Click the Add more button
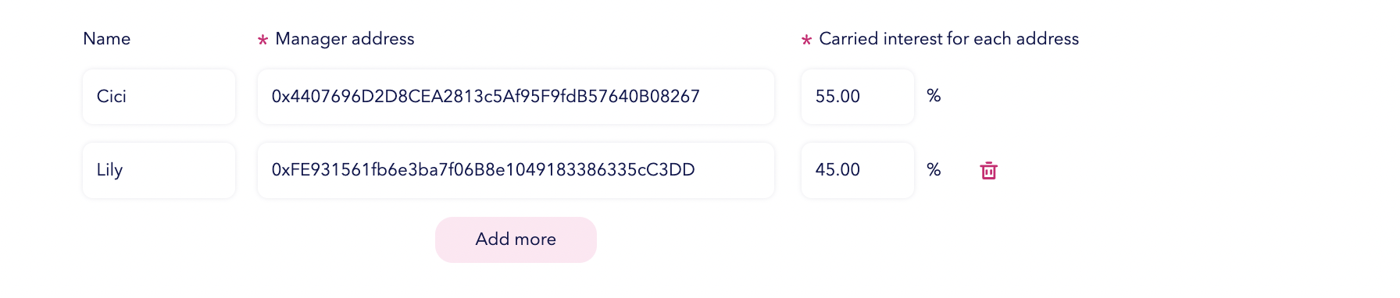The height and width of the screenshot is (298, 1400). pyautogui.click(x=516, y=239)
